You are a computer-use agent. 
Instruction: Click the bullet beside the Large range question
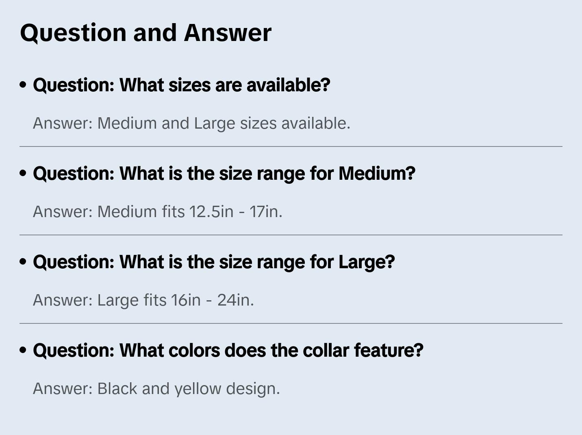[x=23, y=262]
